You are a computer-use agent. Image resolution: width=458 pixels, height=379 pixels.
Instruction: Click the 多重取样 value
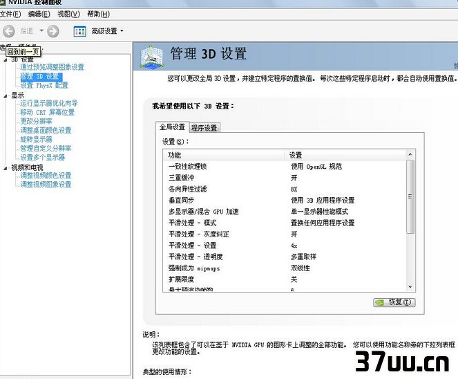[303, 257]
